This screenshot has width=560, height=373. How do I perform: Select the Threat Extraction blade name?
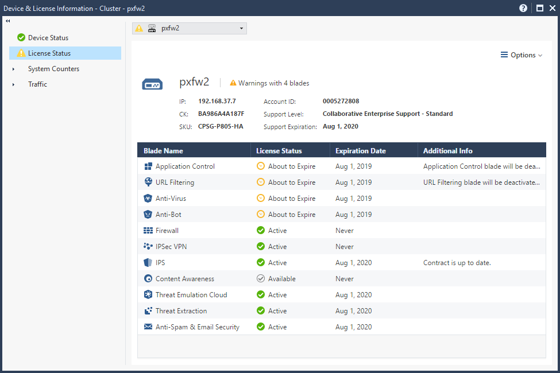coord(181,311)
